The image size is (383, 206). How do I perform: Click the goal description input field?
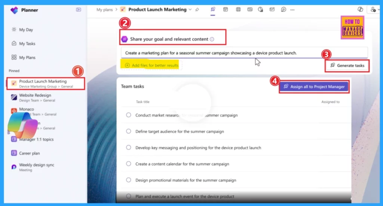pyautogui.click(x=244, y=53)
